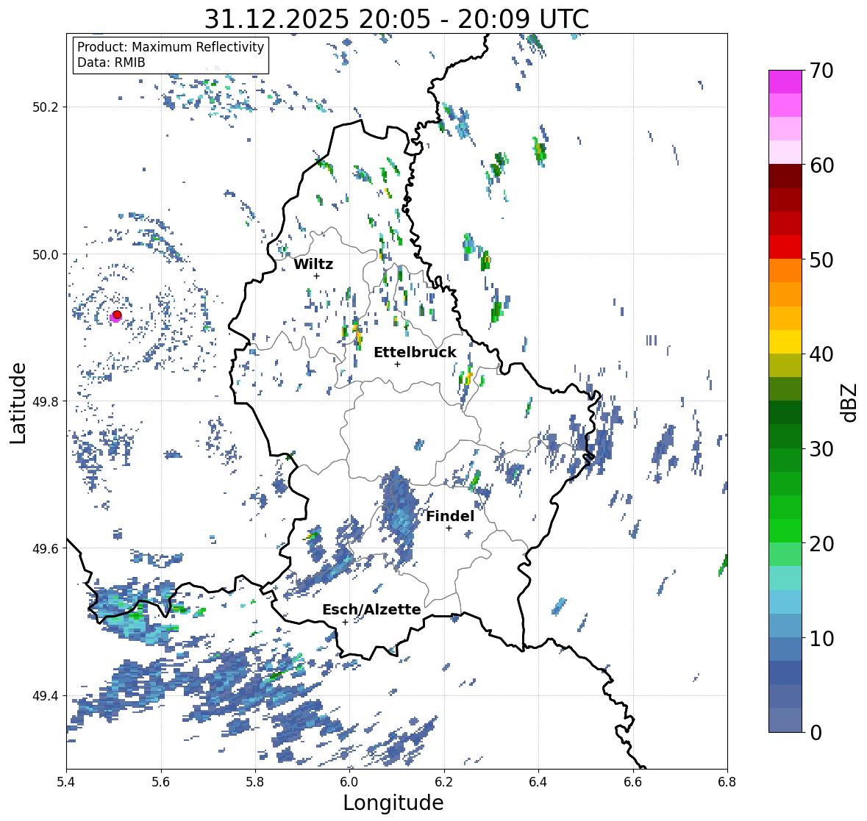Viewport: 867px width, 821px height.
Task: Click the colorbar tick label 0
Action: click(x=816, y=733)
